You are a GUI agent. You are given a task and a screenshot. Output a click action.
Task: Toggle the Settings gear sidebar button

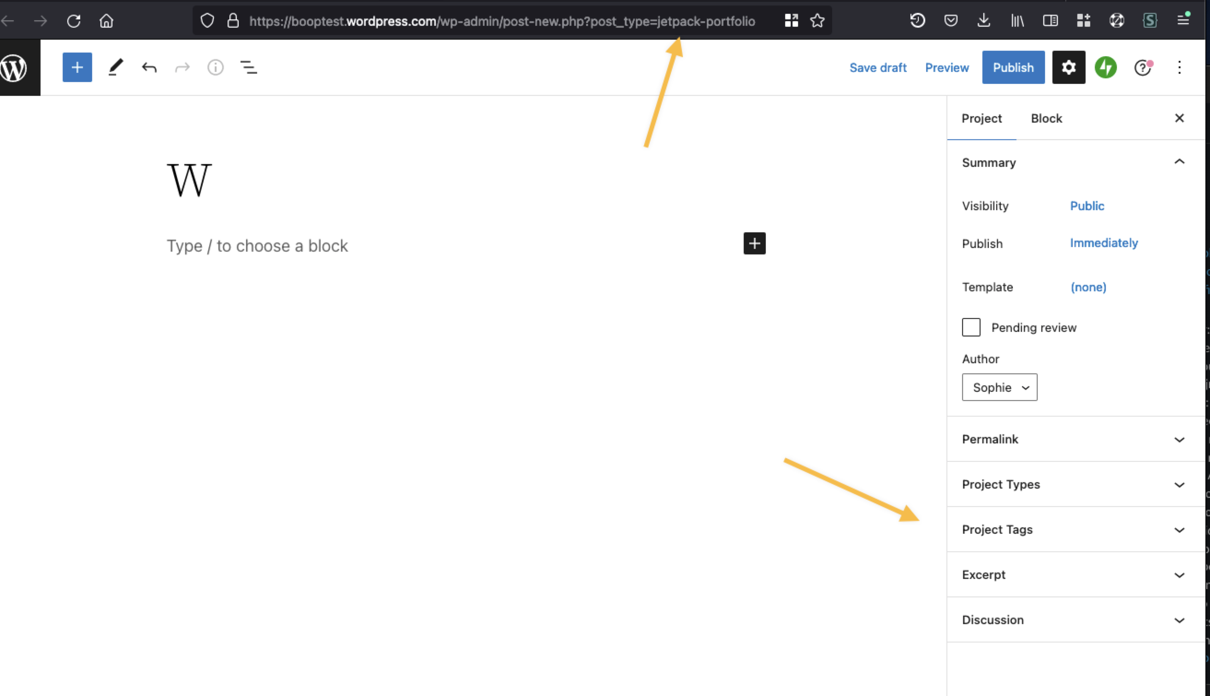coord(1069,67)
